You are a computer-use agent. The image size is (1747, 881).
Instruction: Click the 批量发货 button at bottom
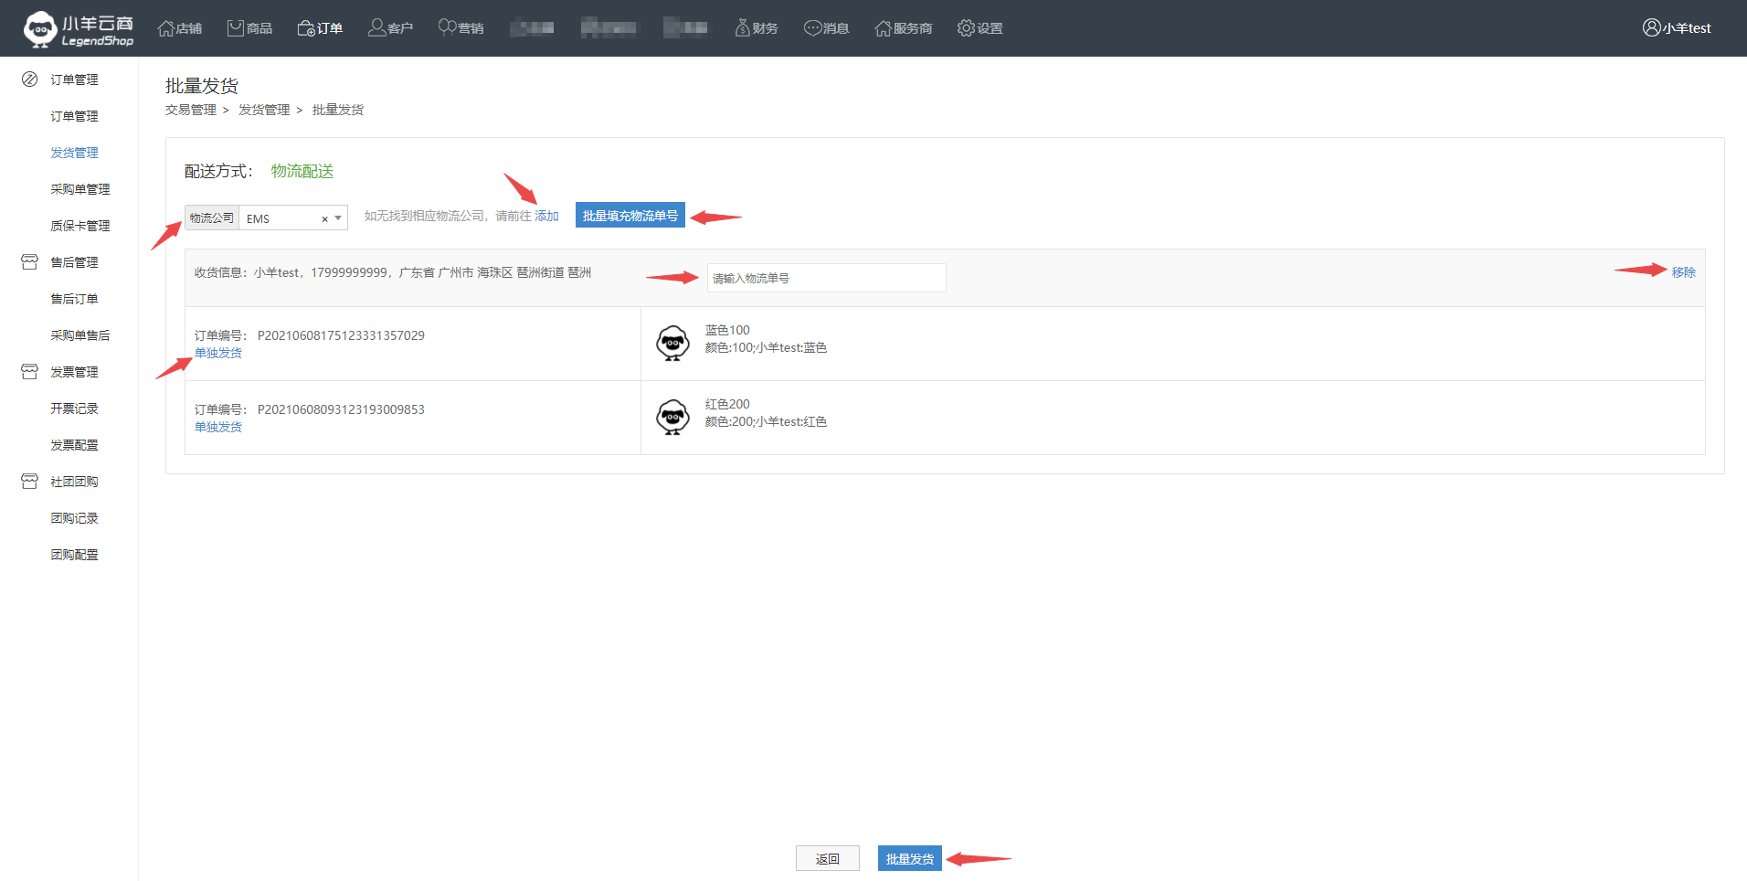(909, 859)
